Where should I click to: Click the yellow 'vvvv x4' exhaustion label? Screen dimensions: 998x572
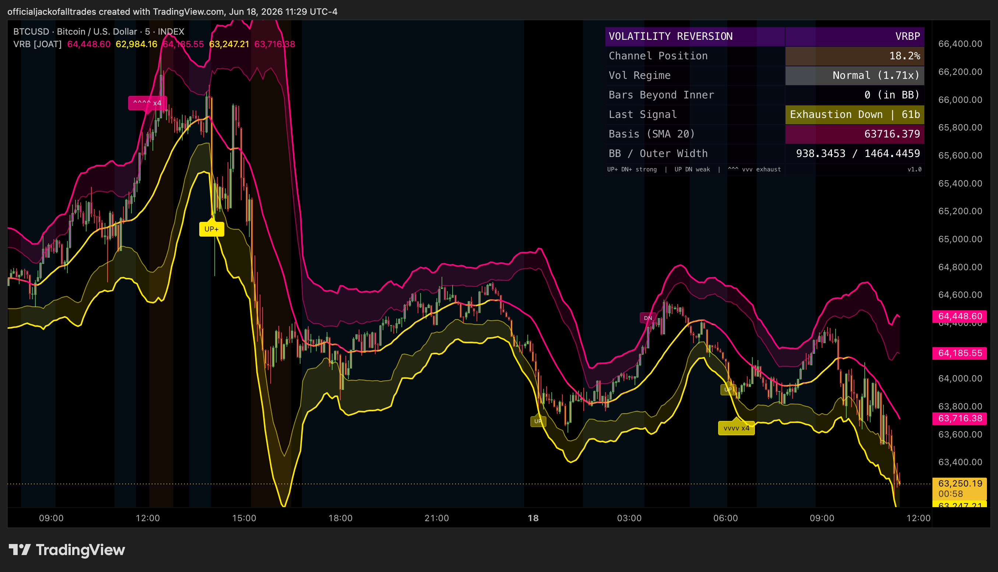tap(736, 428)
